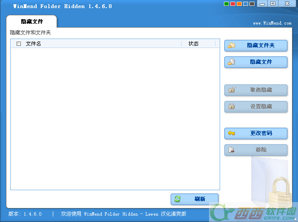This screenshot has width=298, height=222.
Task: Click the file-lock icon on 隐藏文件 button
Action: (x=232, y=62)
